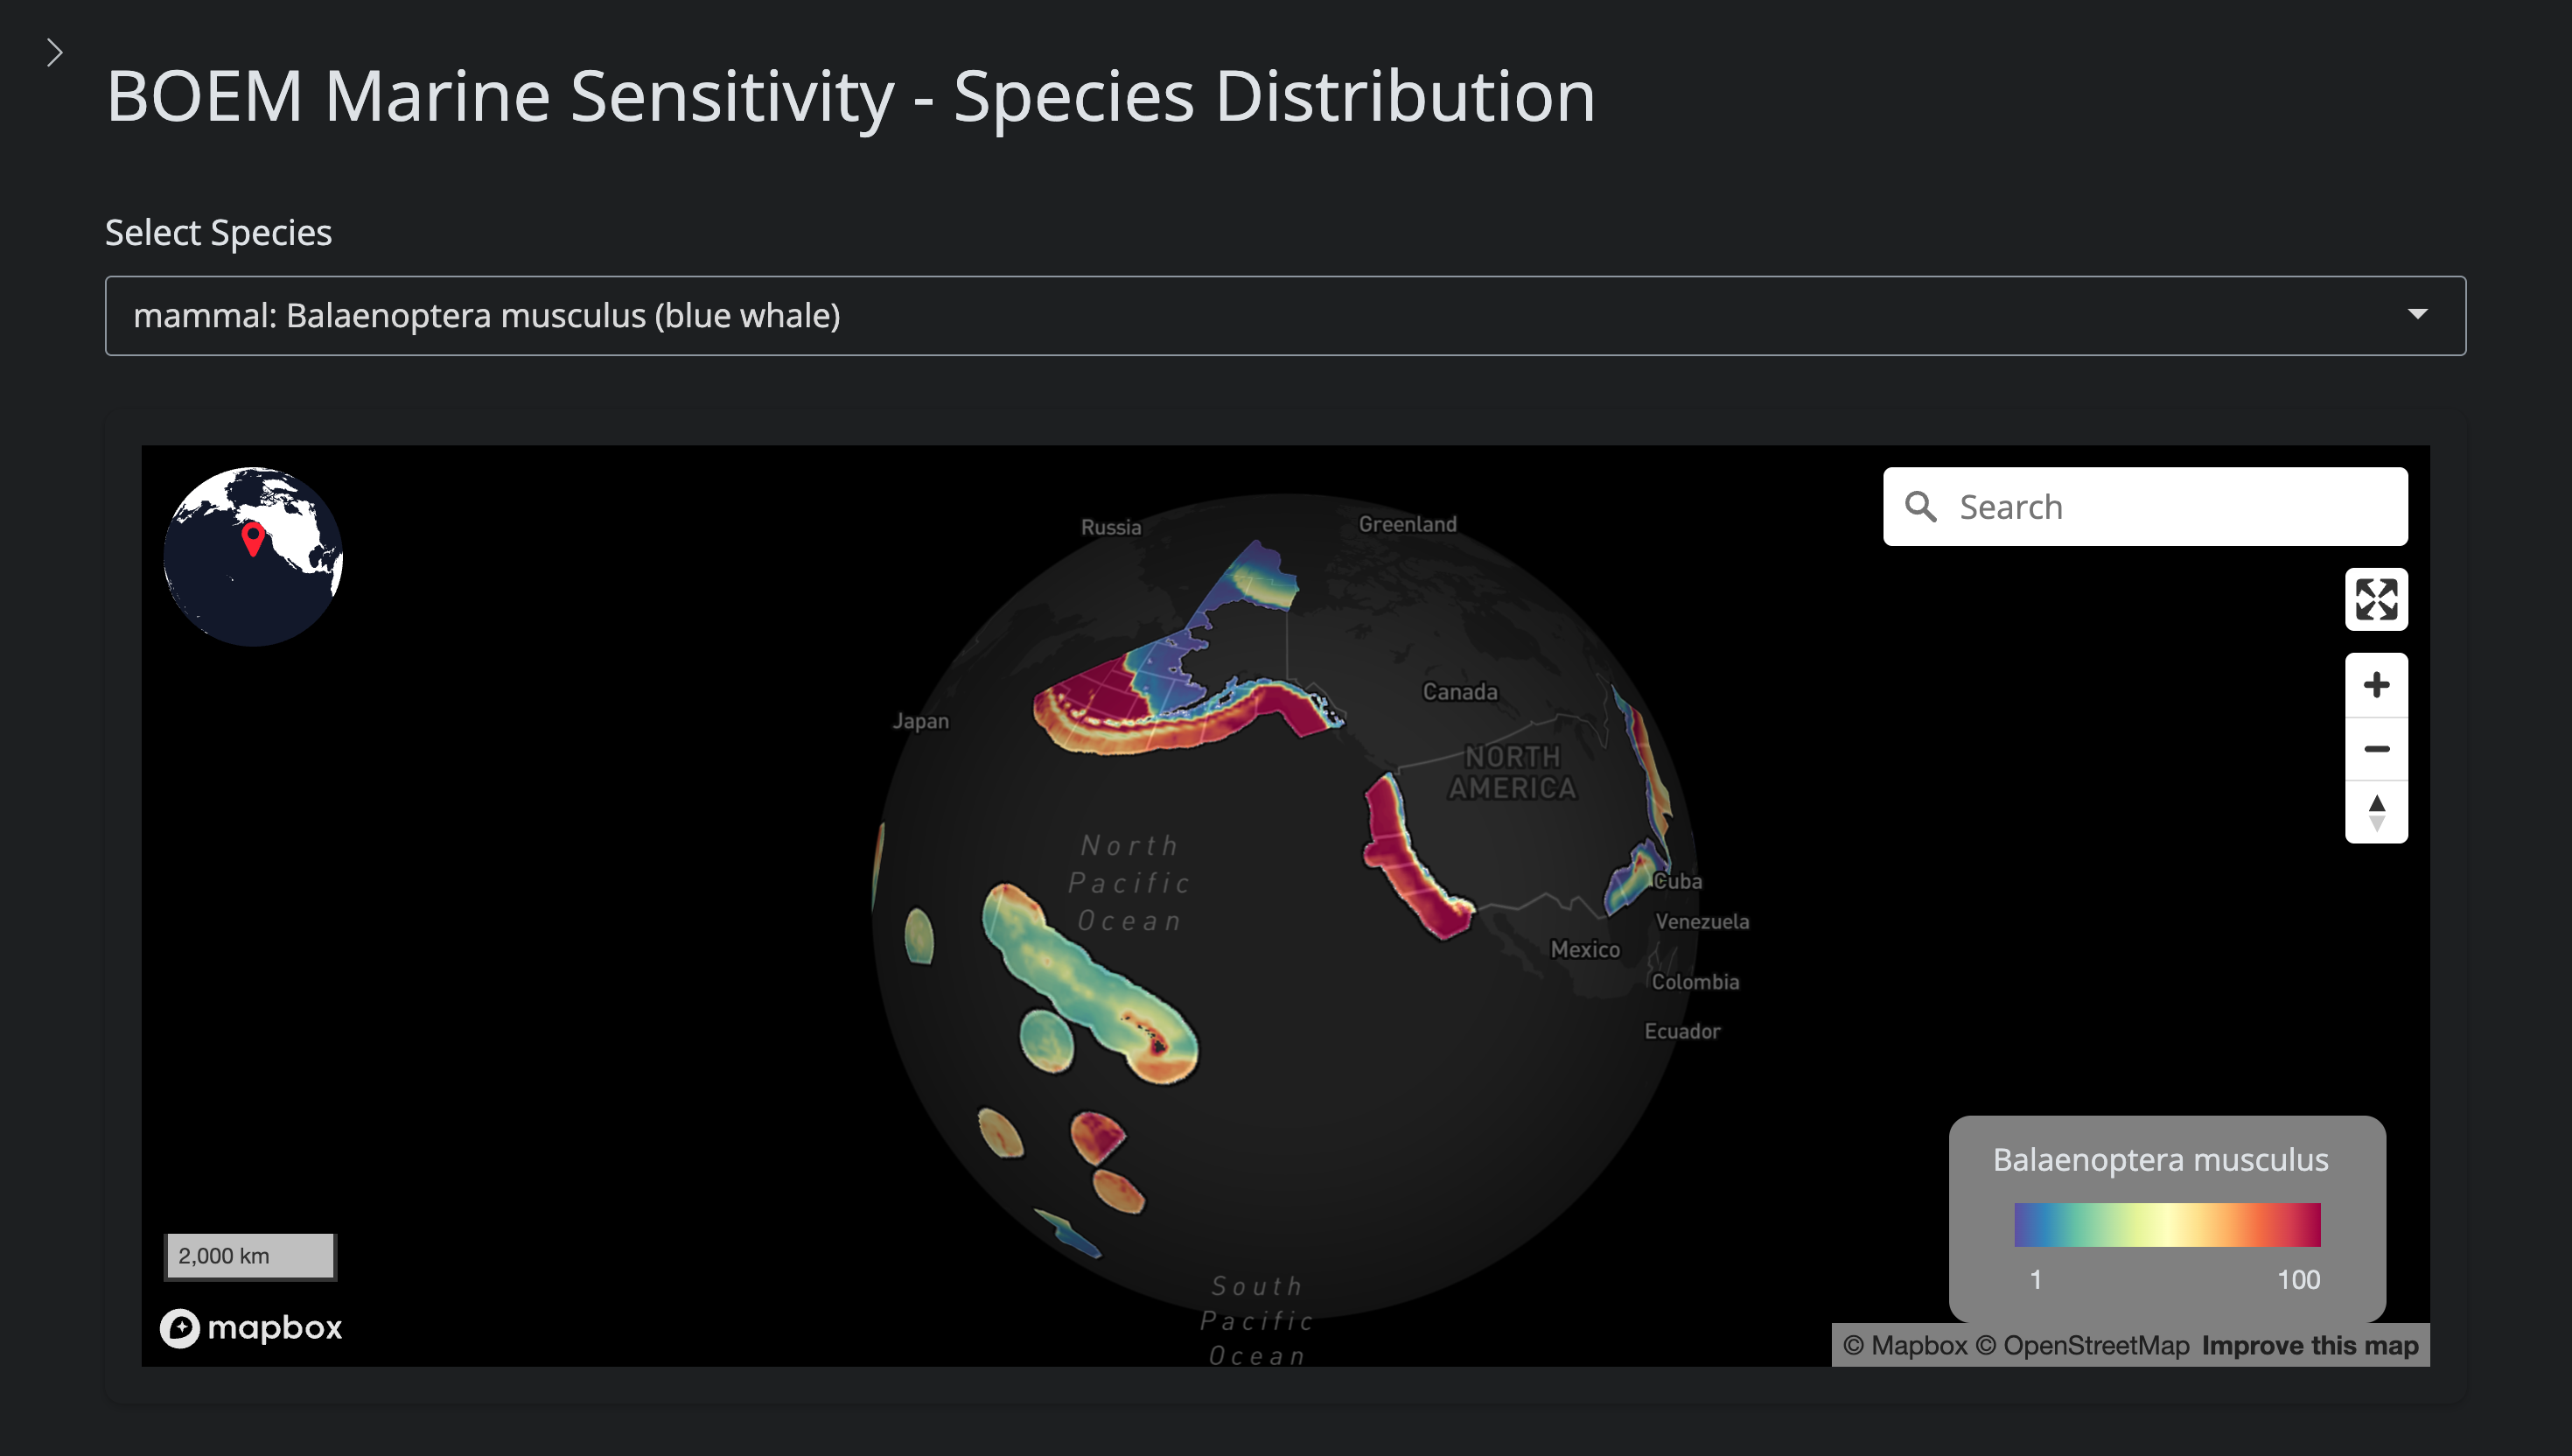Click the magnifier icon in search box
The height and width of the screenshot is (1456, 2572).
(x=1920, y=507)
